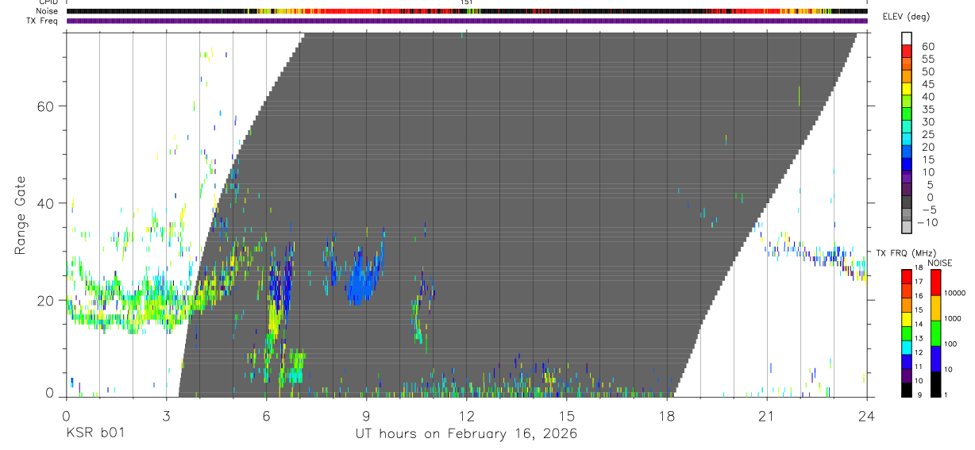This screenshot has height=450, width=975.
Task: Pick the green 13–14 MHz frequency swatch
Action: [907, 333]
